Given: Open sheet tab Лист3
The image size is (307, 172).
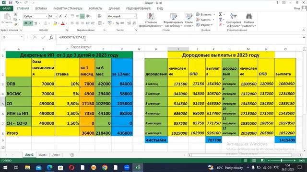Looking at the screenshot, I should coord(43,155).
